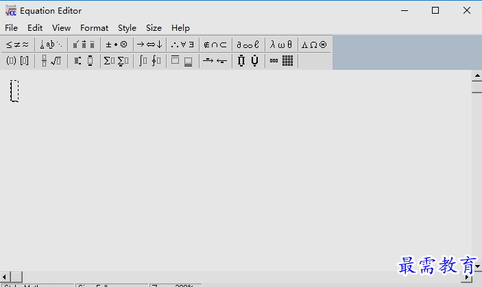482x287 pixels.
Task: Open the products and set theory templates palette
Action: click(x=248, y=61)
